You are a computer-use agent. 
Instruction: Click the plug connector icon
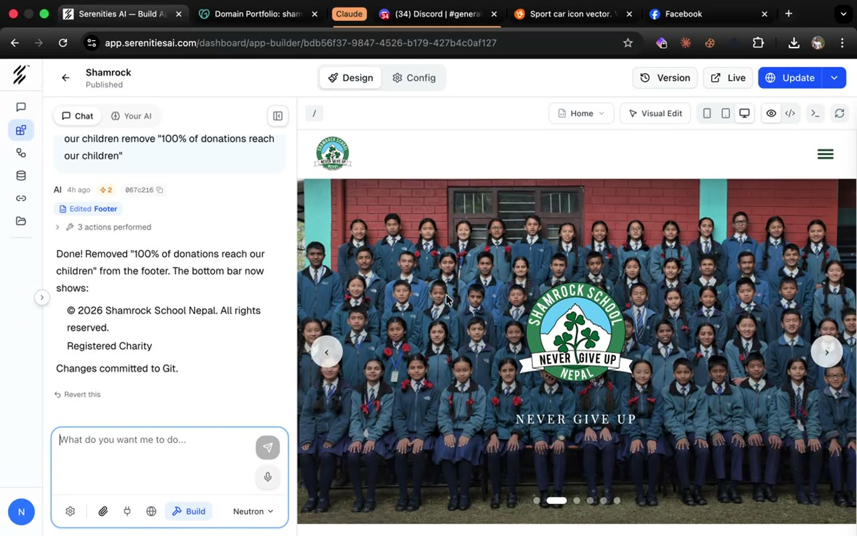127,511
